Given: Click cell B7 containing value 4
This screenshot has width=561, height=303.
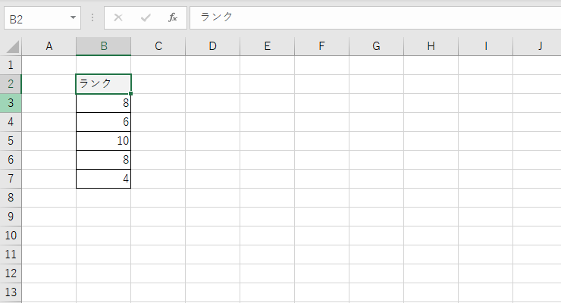Looking at the screenshot, I should click(x=104, y=179).
